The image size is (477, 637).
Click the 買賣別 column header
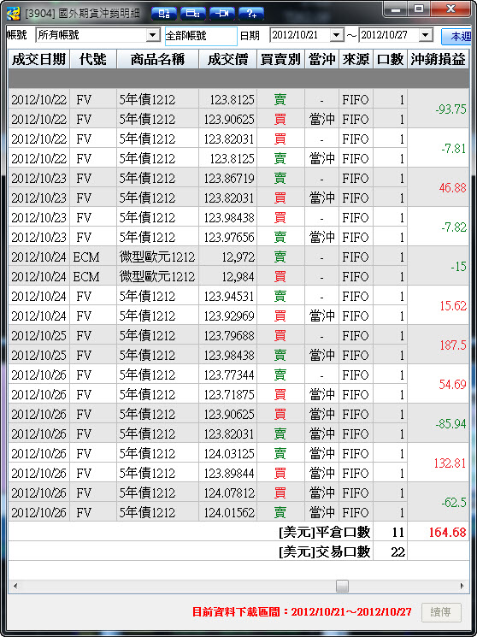coord(280,59)
